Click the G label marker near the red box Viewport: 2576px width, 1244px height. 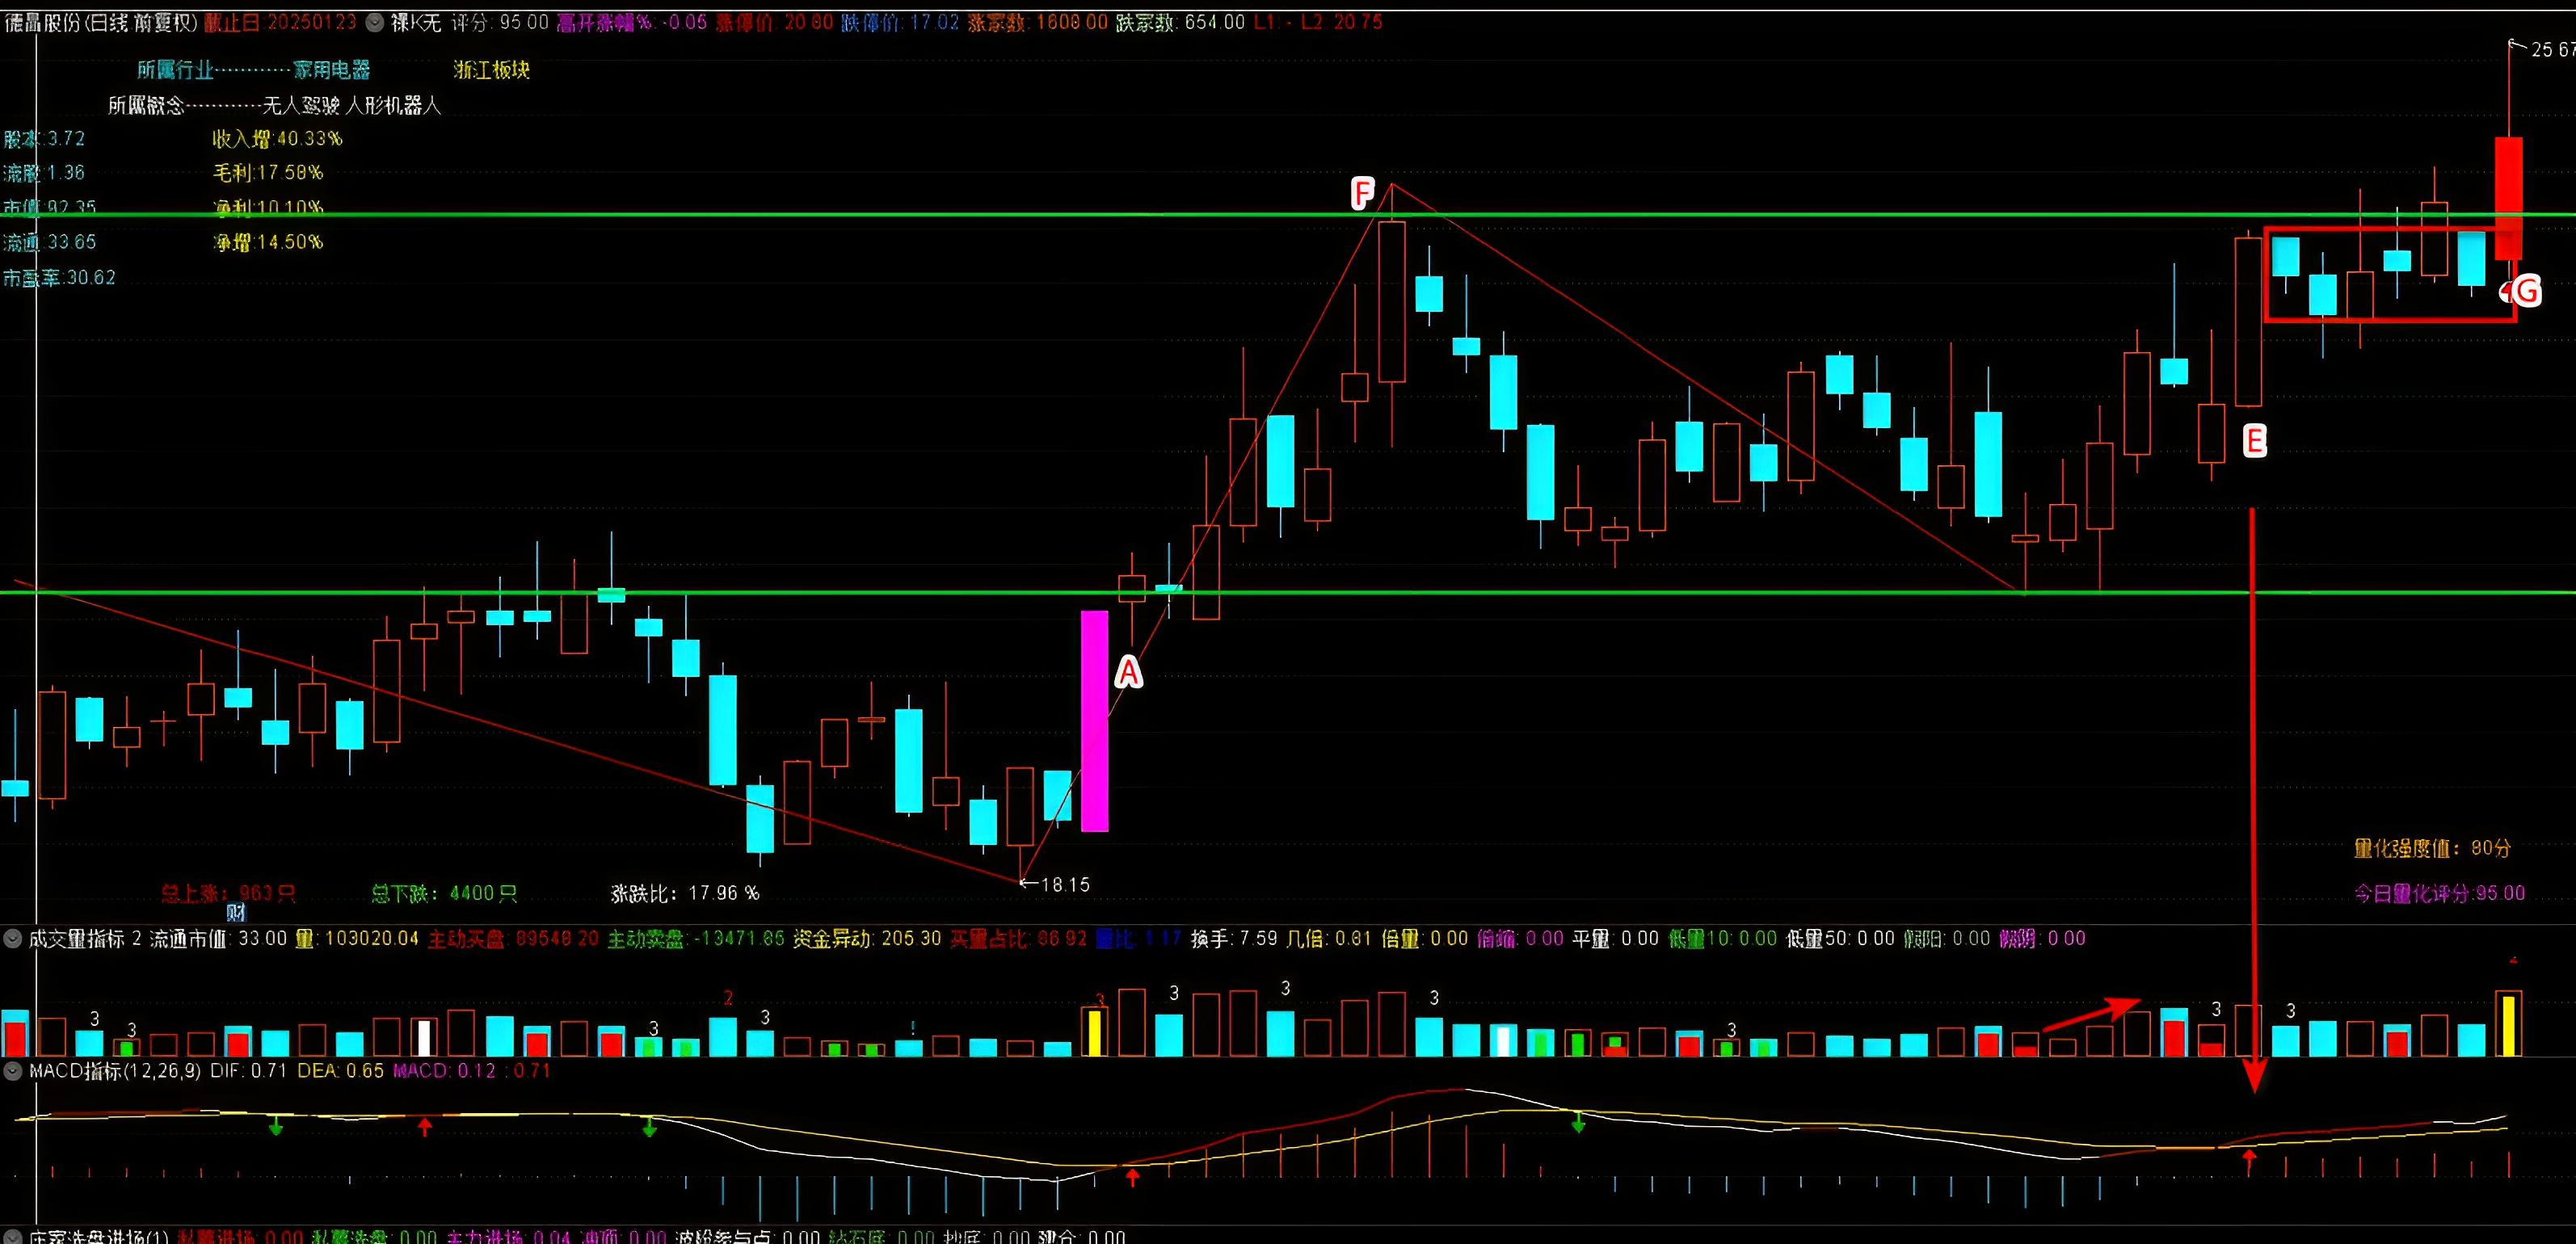coord(2526,291)
